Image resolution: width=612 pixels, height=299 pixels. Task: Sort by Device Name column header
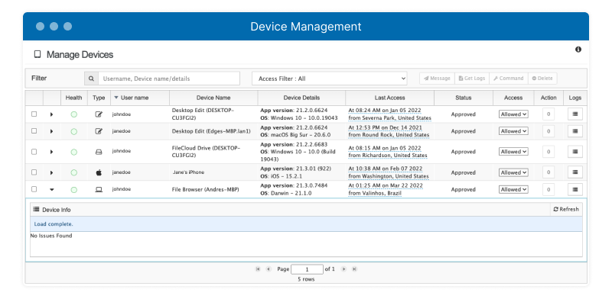(x=213, y=98)
